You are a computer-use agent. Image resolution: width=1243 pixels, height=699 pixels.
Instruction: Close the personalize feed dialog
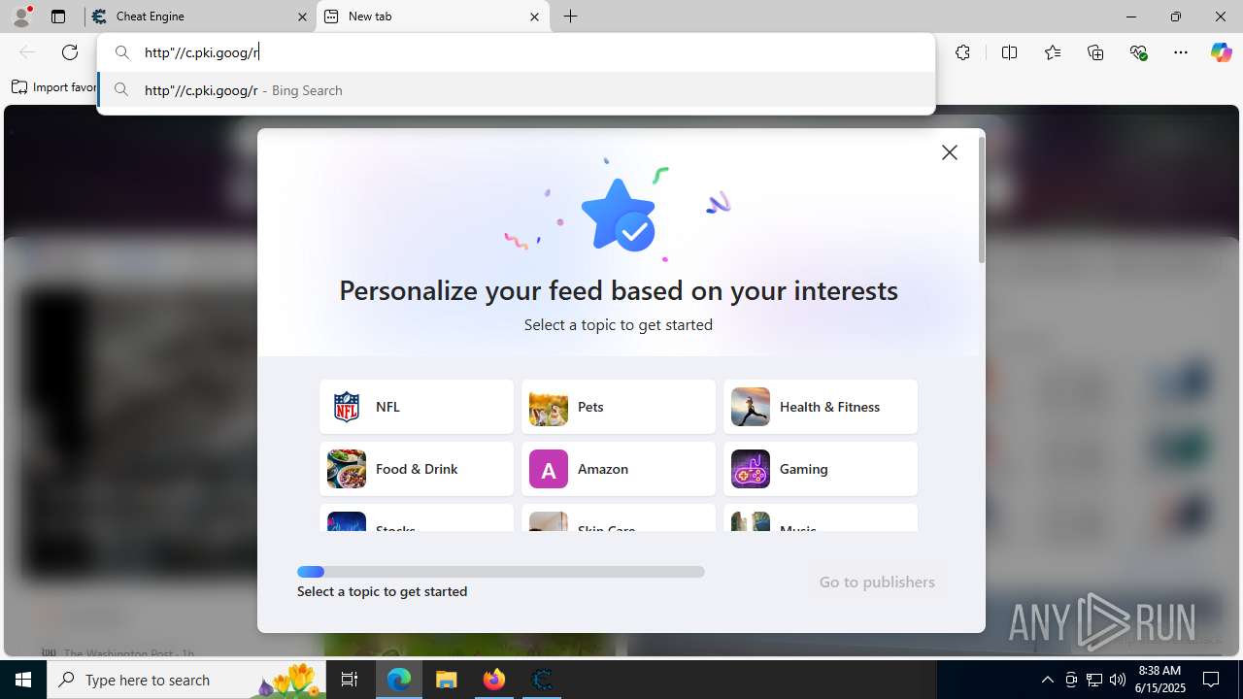click(x=950, y=152)
